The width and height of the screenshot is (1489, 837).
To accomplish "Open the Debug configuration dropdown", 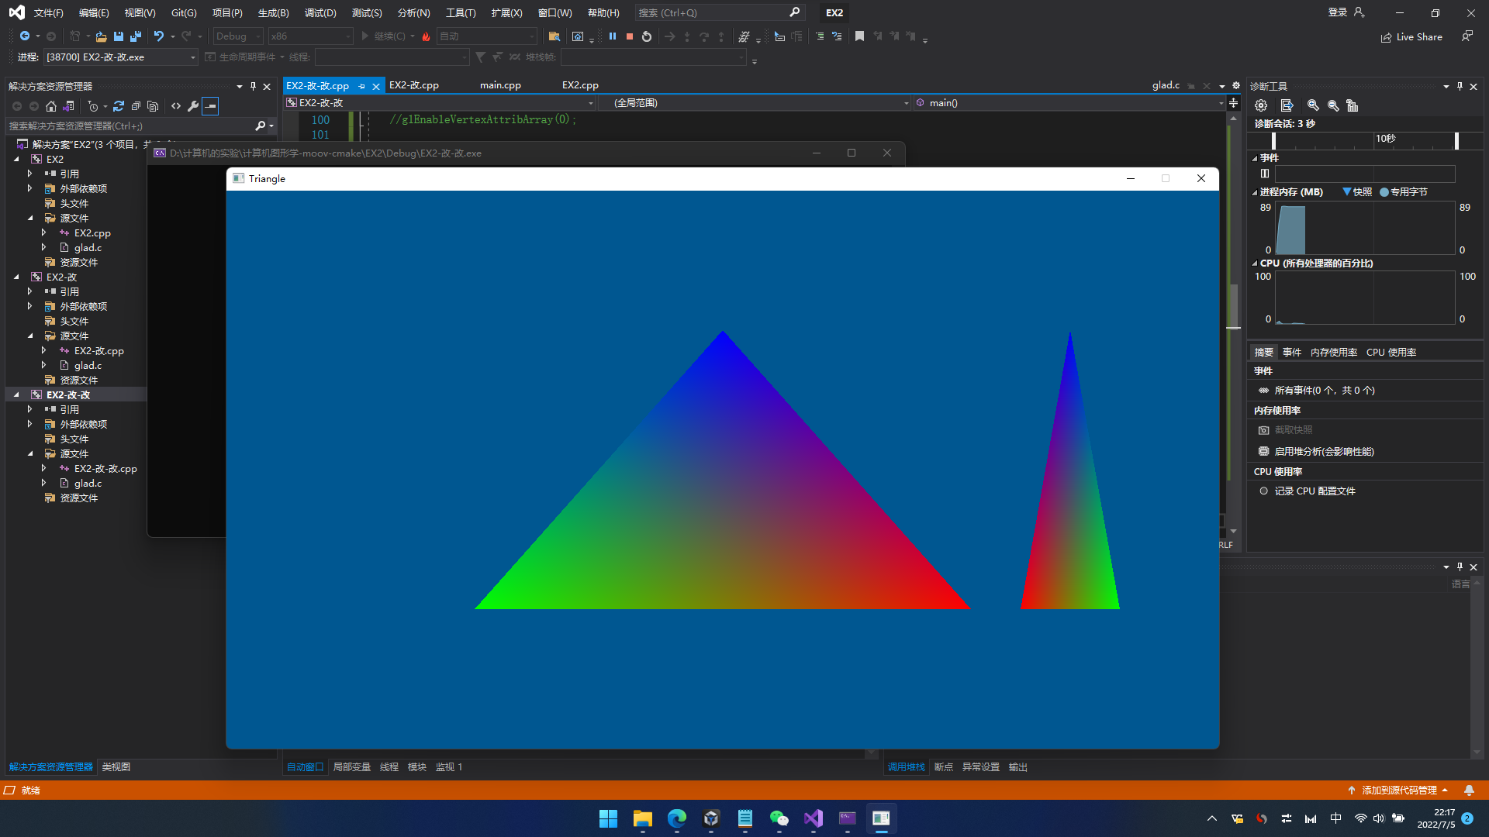I will (238, 36).
